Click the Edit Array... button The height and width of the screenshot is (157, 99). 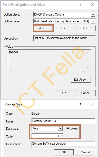pyautogui.click(x=81, y=80)
